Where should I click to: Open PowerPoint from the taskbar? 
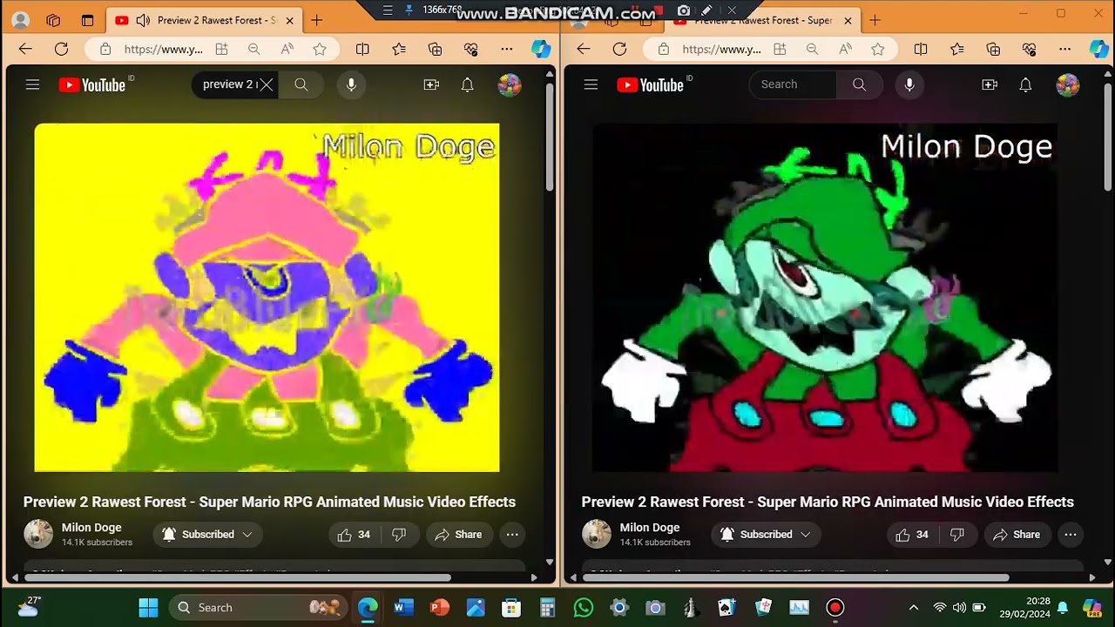(x=440, y=608)
